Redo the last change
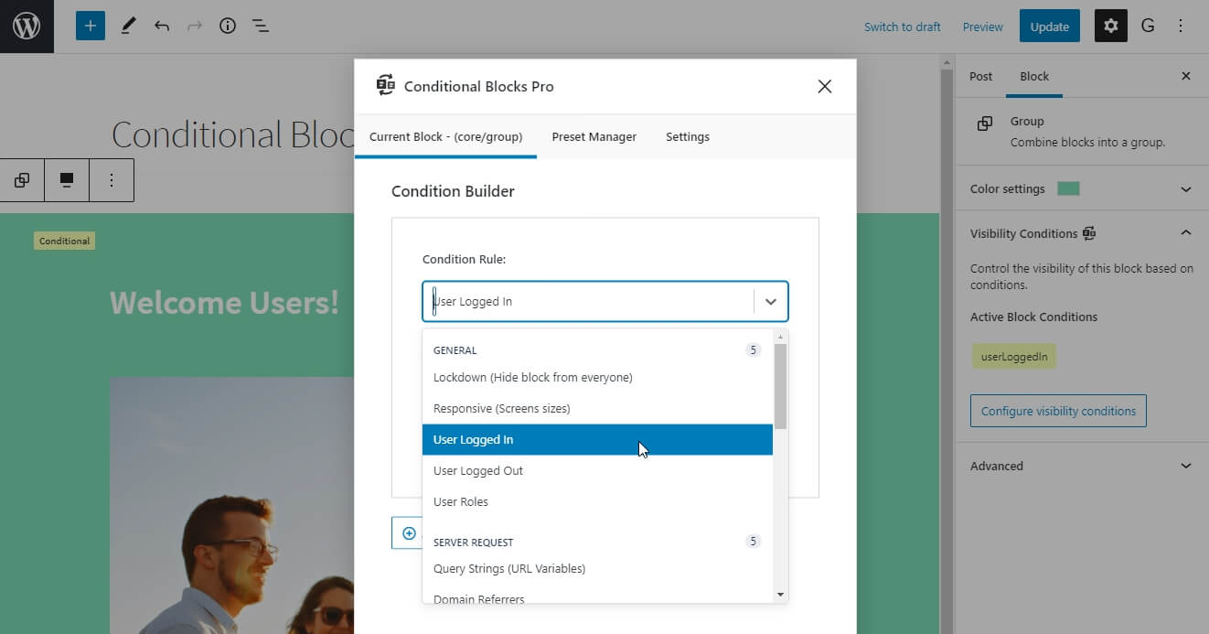The height and width of the screenshot is (634, 1209). pyautogui.click(x=195, y=27)
